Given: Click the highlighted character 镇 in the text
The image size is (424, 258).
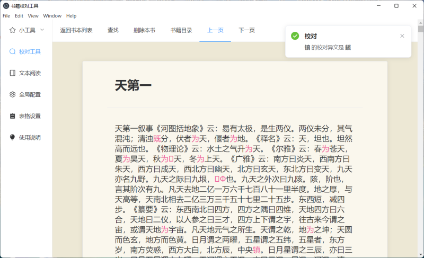Looking at the screenshot, I should coord(257,250).
